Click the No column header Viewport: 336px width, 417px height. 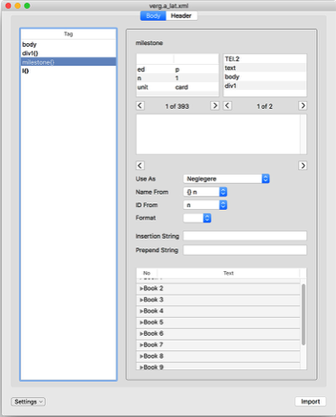pos(147,273)
